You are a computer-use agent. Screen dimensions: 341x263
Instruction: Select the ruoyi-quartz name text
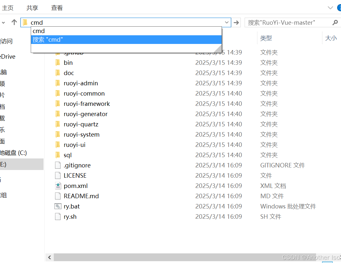[81, 124]
